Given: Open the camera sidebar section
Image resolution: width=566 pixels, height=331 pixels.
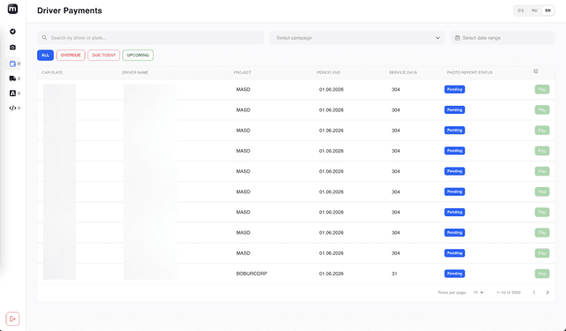Looking at the screenshot, I should (12, 48).
